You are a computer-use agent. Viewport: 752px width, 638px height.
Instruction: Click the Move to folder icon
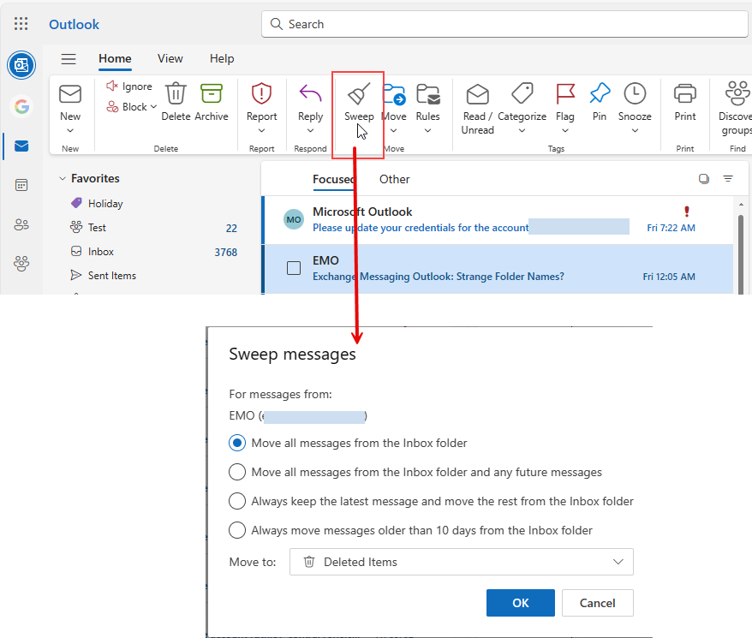click(x=394, y=94)
